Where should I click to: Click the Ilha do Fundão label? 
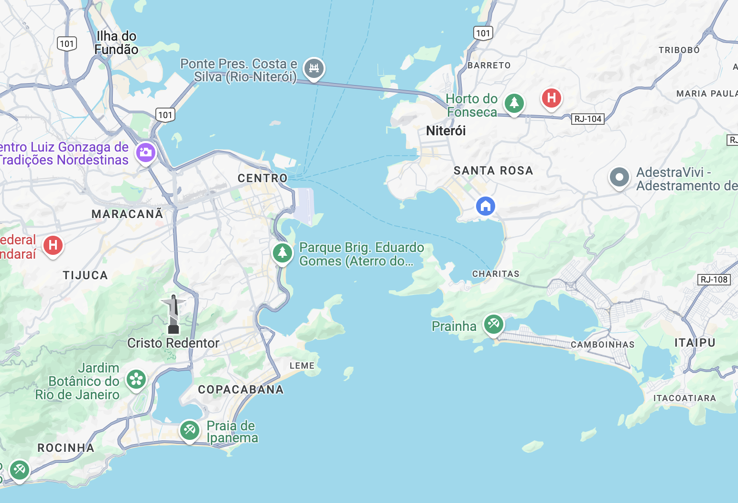click(116, 43)
